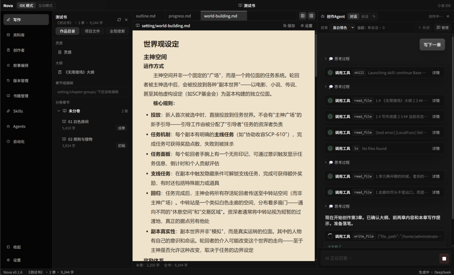Open editor 设置 next to 保存
The image size is (454, 275).
[306, 26]
